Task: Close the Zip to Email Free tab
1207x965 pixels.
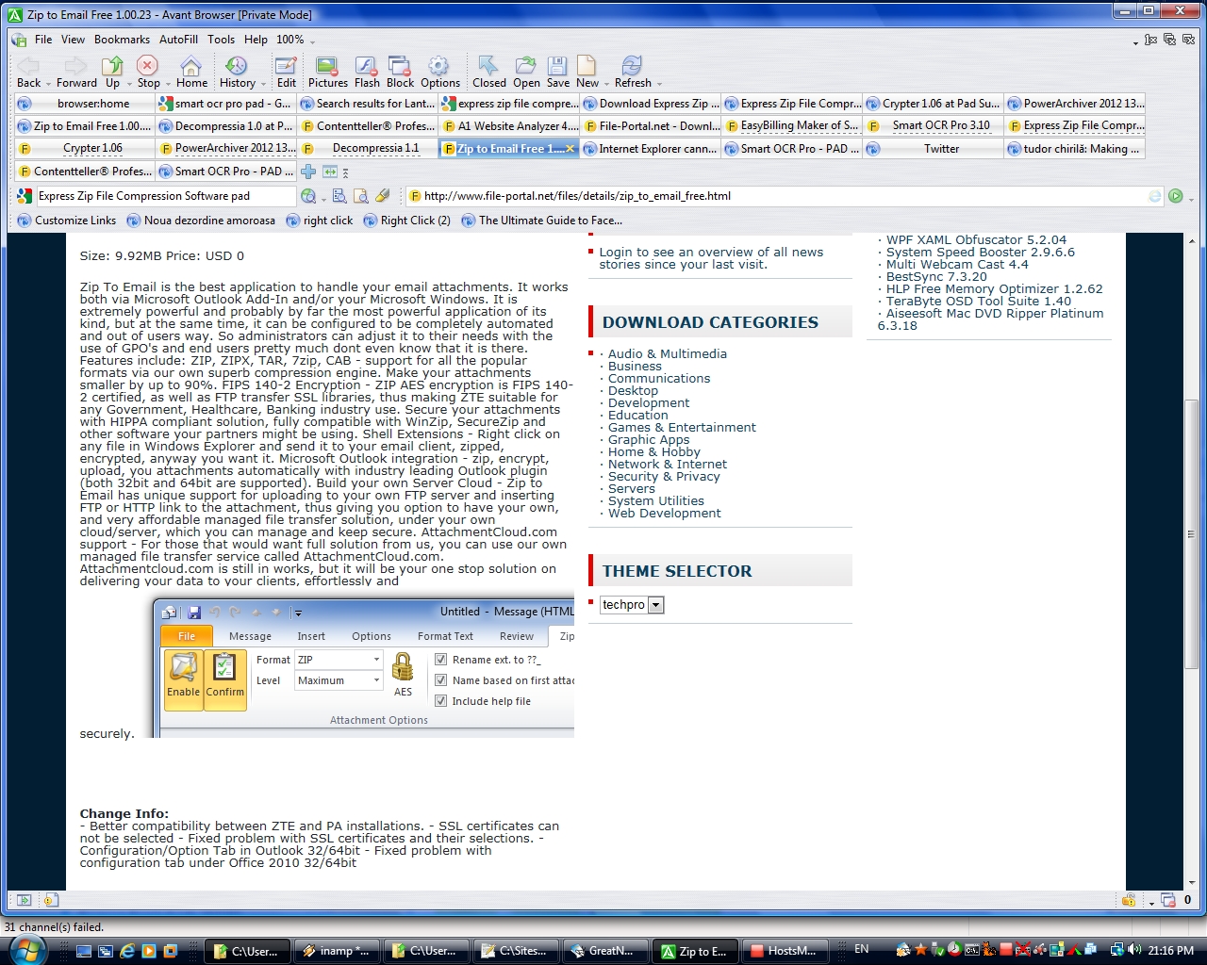Action: pyautogui.click(x=570, y=149)
